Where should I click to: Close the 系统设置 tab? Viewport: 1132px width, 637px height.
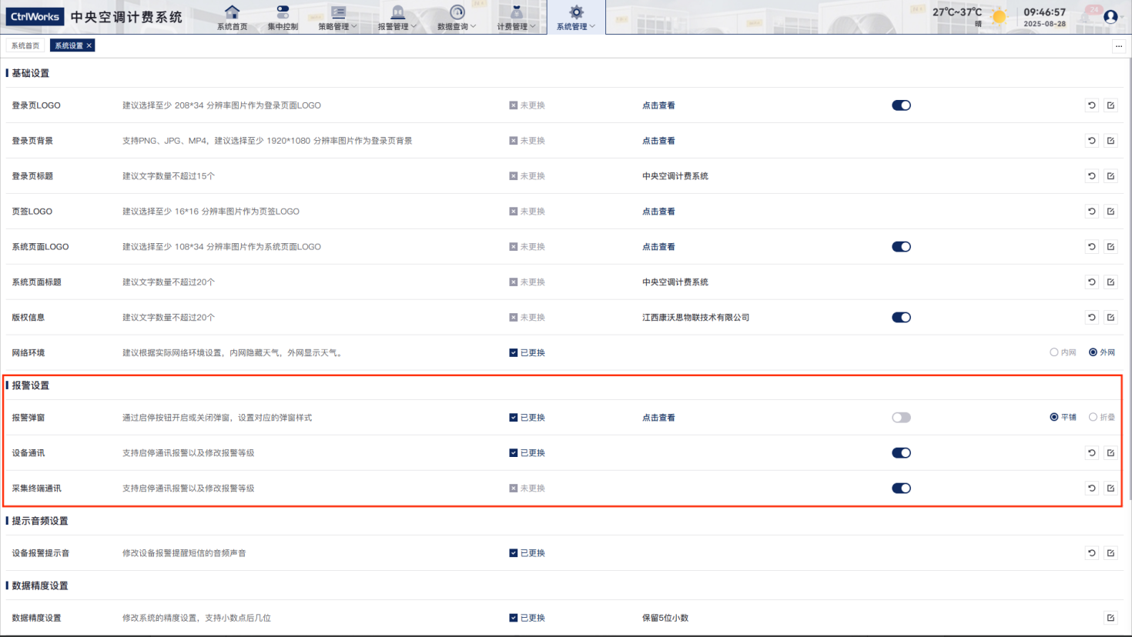coord(89,45)
